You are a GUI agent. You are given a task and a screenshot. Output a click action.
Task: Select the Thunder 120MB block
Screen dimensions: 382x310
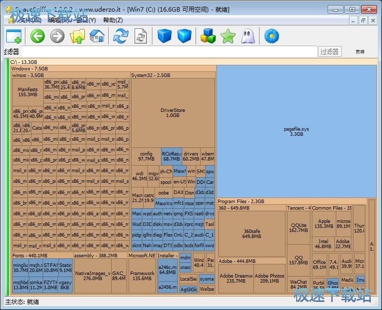[359, 228]
